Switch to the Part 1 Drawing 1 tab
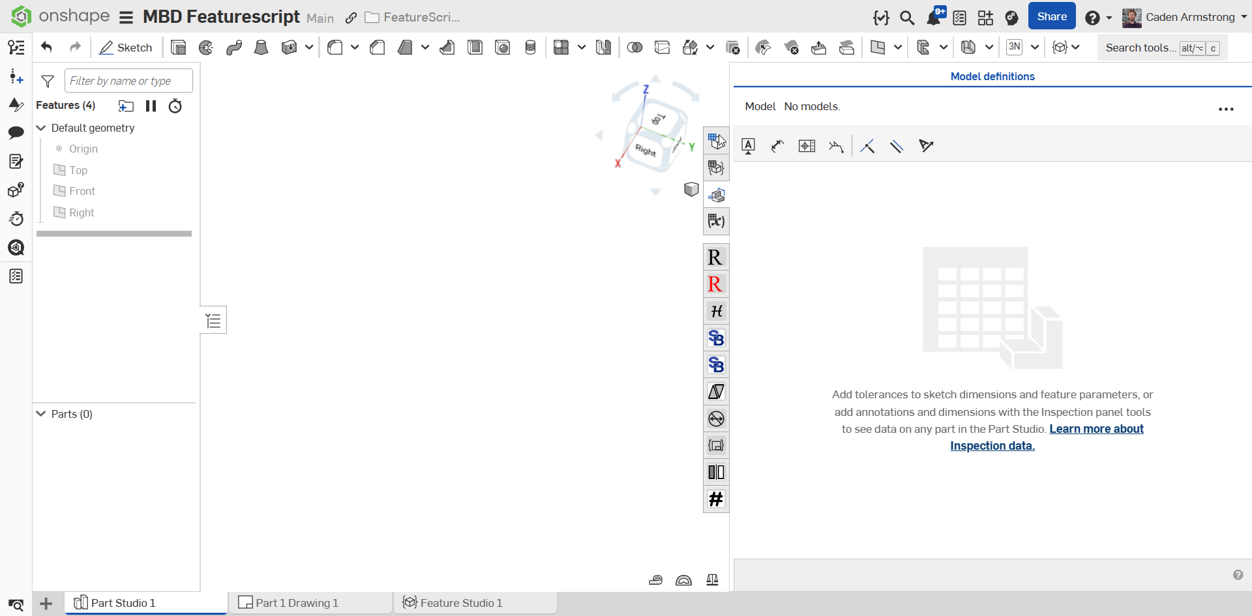 tap(310, 603)
